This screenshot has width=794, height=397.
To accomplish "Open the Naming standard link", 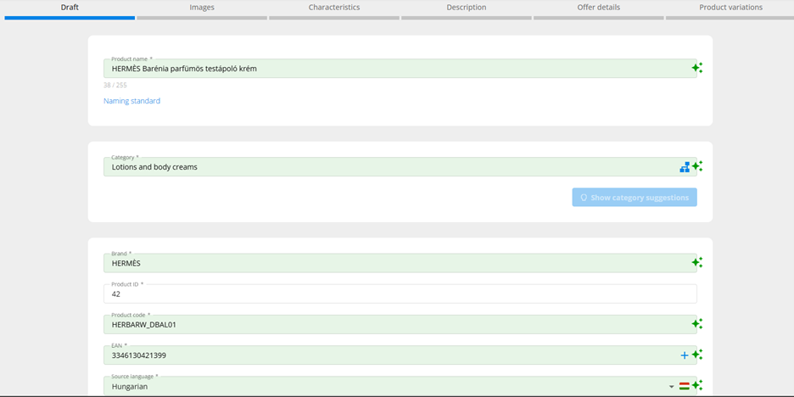I will pyautogui.click(x=131, y=101).
